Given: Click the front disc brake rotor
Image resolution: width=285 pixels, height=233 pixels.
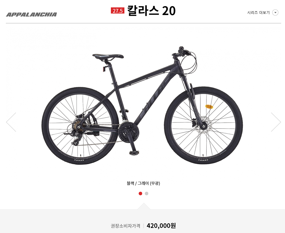Looking at the screenshot, I should (x=203, y=125).
